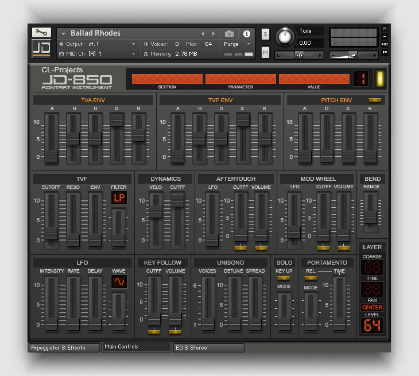
Task: Click the camera snapshot icon
Action: [229, 34]
